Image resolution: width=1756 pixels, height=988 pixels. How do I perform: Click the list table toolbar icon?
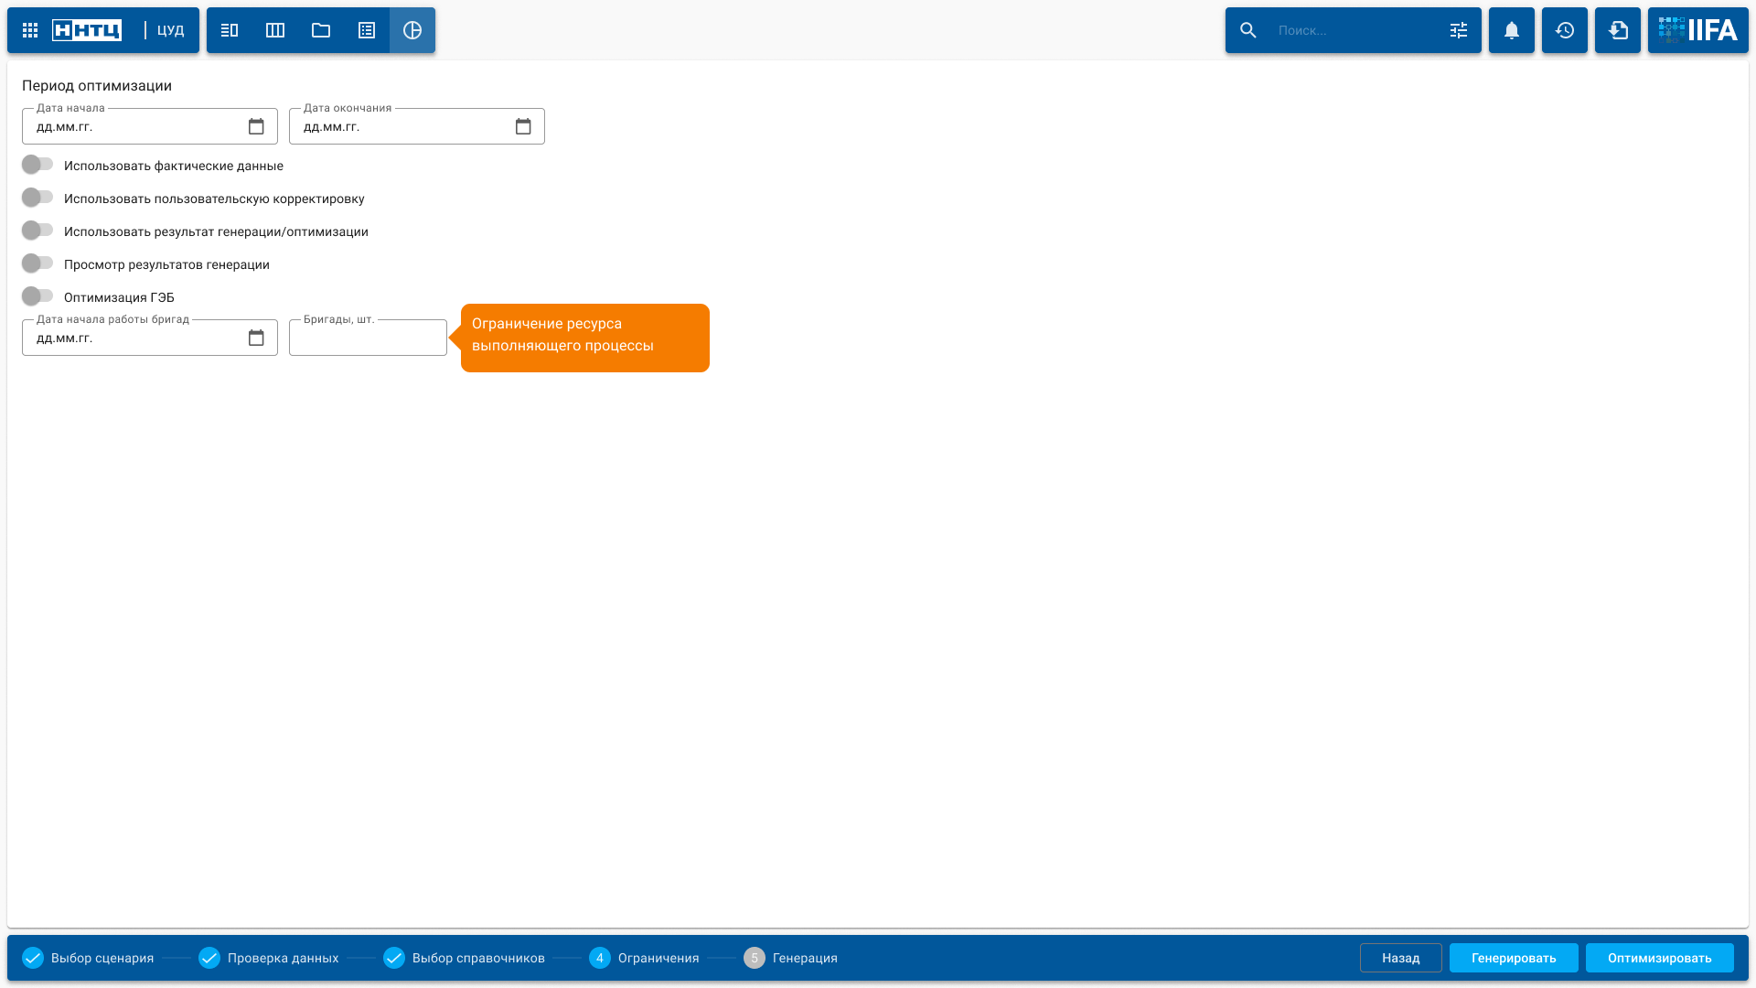[367, 30]
